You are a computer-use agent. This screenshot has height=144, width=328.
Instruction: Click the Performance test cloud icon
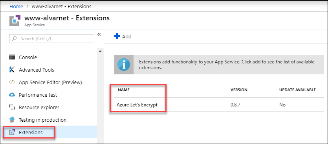click(12, 95)
